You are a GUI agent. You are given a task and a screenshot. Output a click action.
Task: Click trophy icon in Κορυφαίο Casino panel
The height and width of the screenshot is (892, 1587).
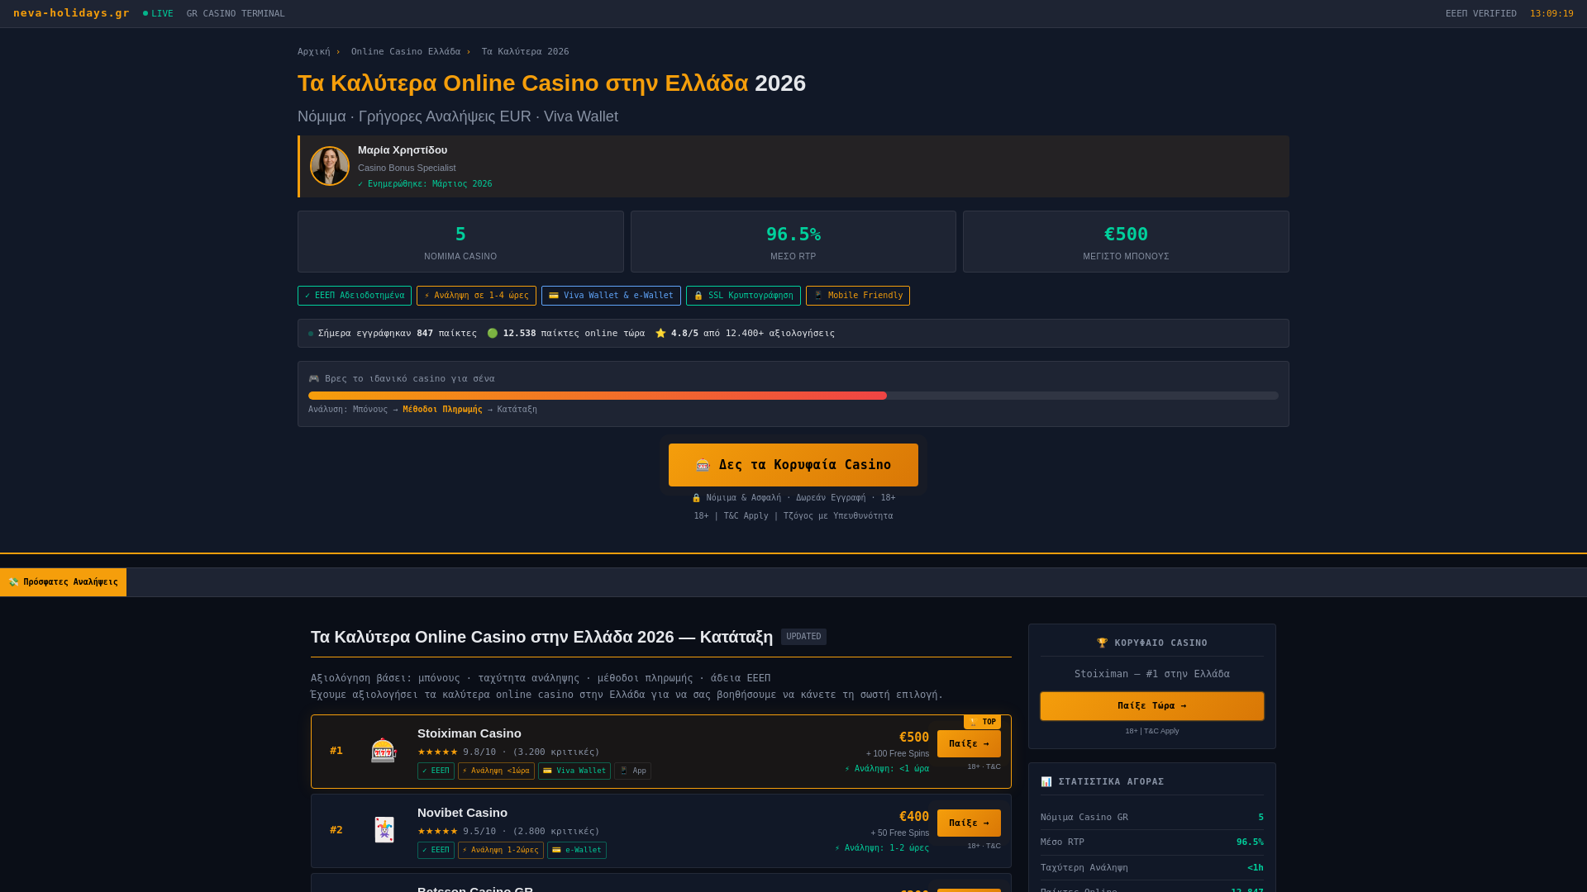click(1102, 643)
